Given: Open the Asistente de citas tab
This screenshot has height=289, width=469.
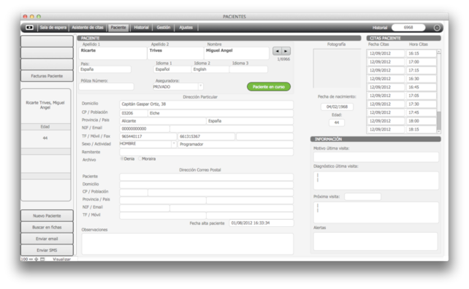Looking at the screenshot, I should 88,27.
